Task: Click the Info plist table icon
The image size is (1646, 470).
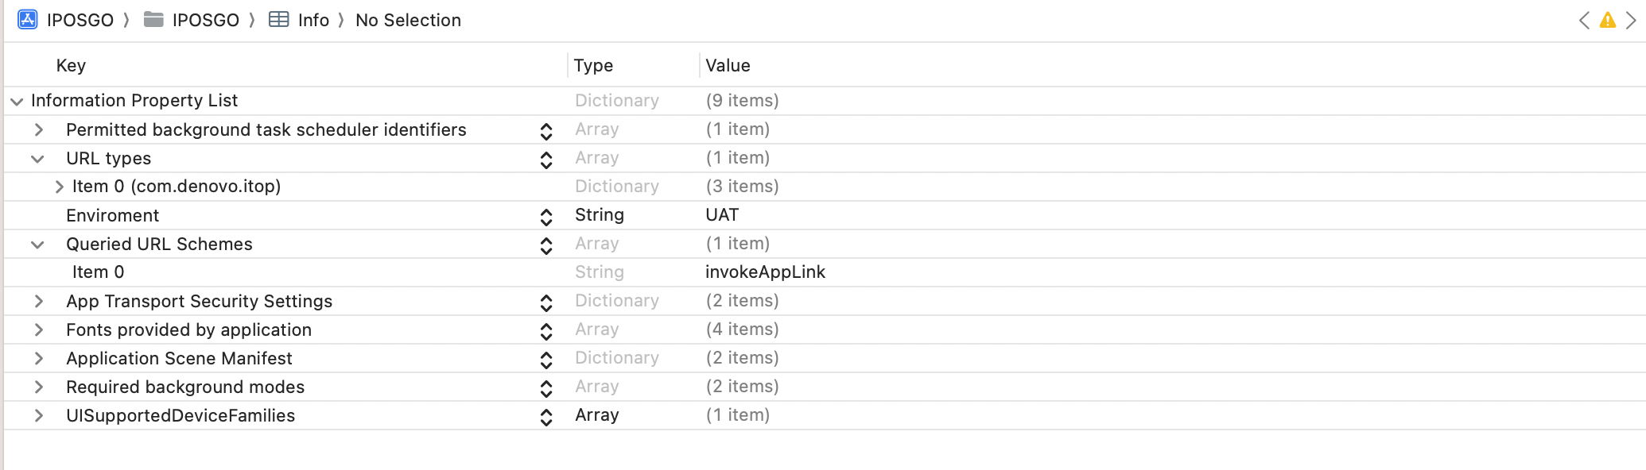Action: (x=279, y=20)
